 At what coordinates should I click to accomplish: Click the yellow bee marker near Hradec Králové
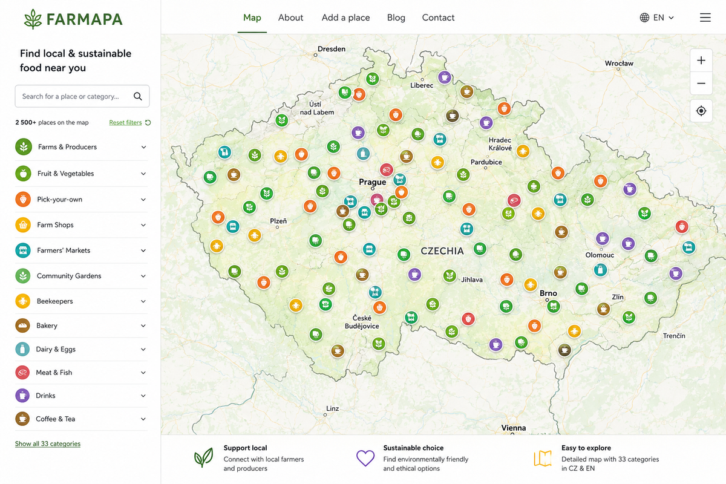pyautogui.click(x=523, y=151)
